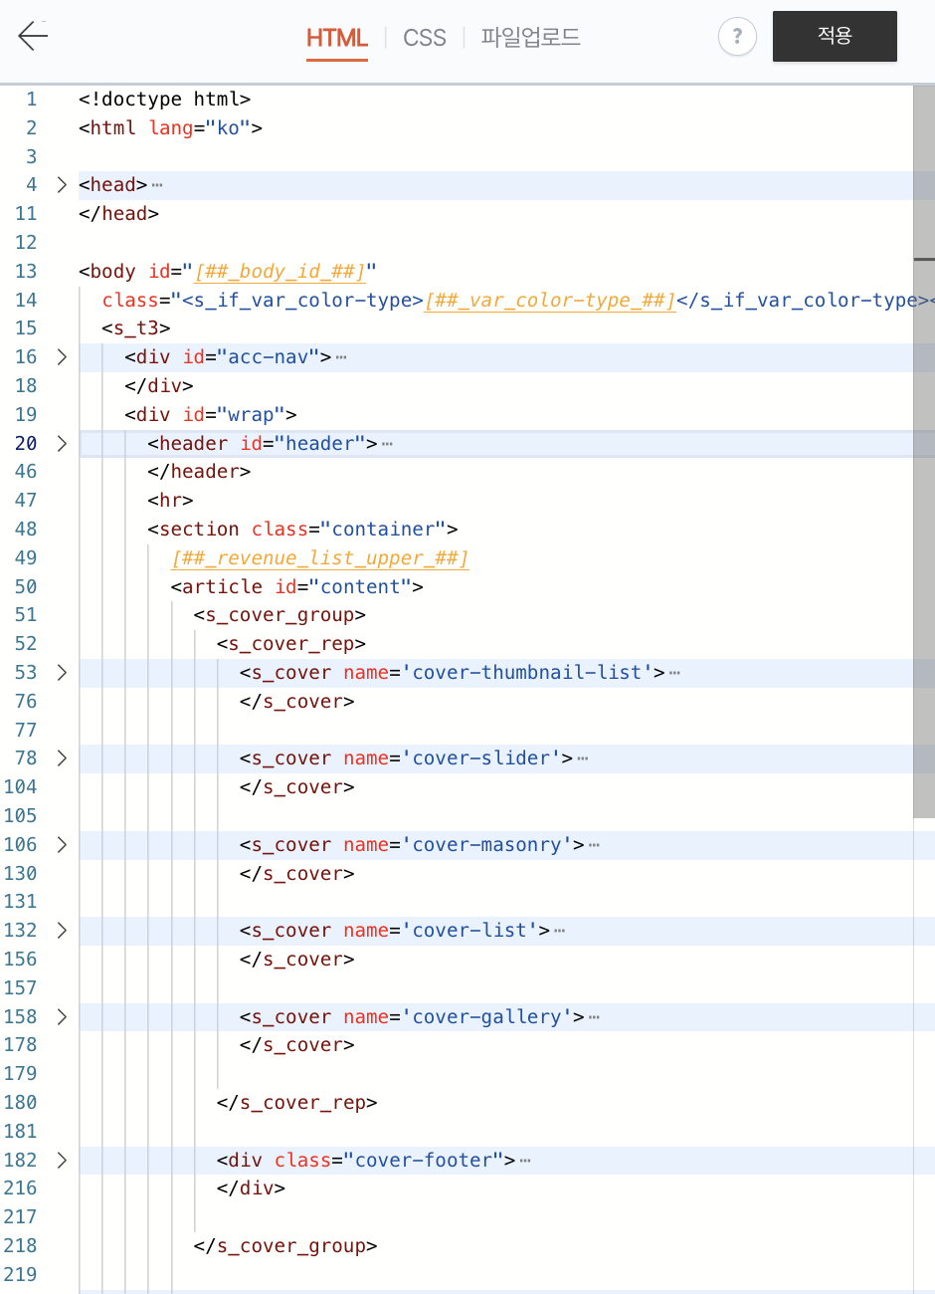
Task: Click the div id="wrap" line
Action: pos(211,415)
